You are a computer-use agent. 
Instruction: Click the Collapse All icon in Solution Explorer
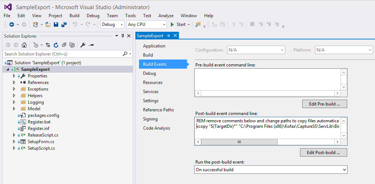64,45
